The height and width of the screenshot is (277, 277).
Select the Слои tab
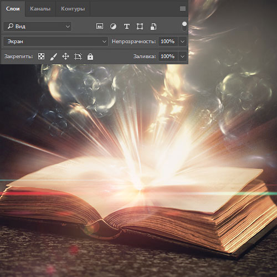click(13, 9)
